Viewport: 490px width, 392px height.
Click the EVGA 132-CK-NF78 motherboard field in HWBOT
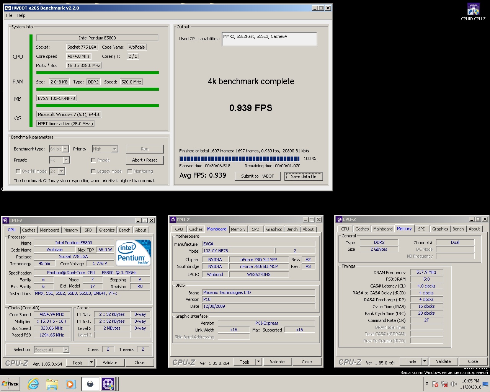pyautogui.click(x=57, y=98)
